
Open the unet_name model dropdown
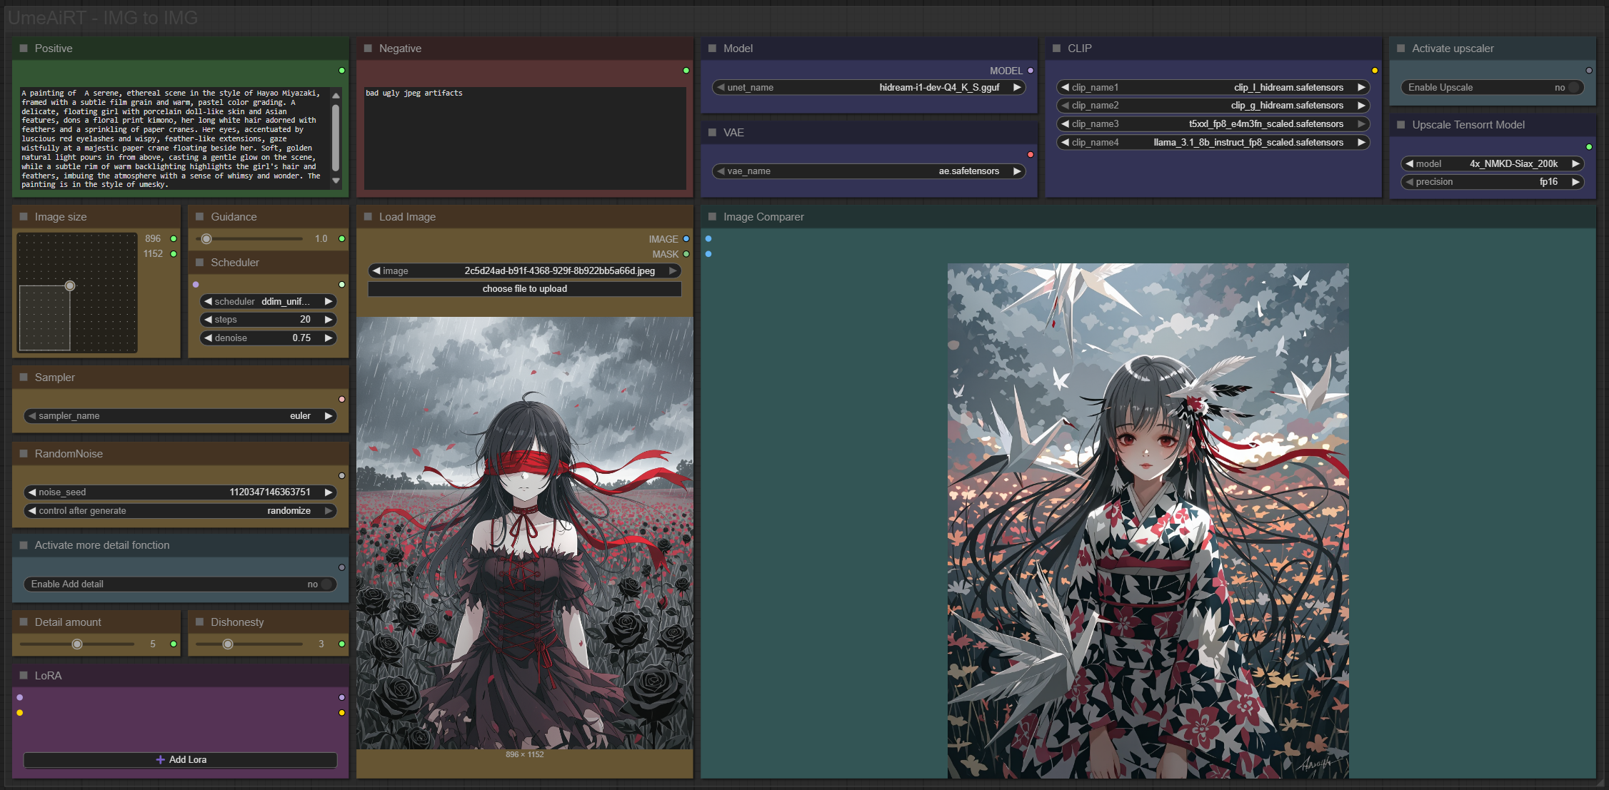pyautogui.click(x=868, y=88)
